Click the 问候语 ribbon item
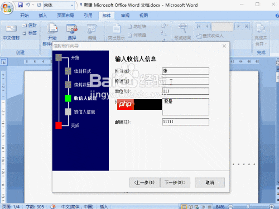The height and width of the screenshot is (209, 279). (137, 35)
